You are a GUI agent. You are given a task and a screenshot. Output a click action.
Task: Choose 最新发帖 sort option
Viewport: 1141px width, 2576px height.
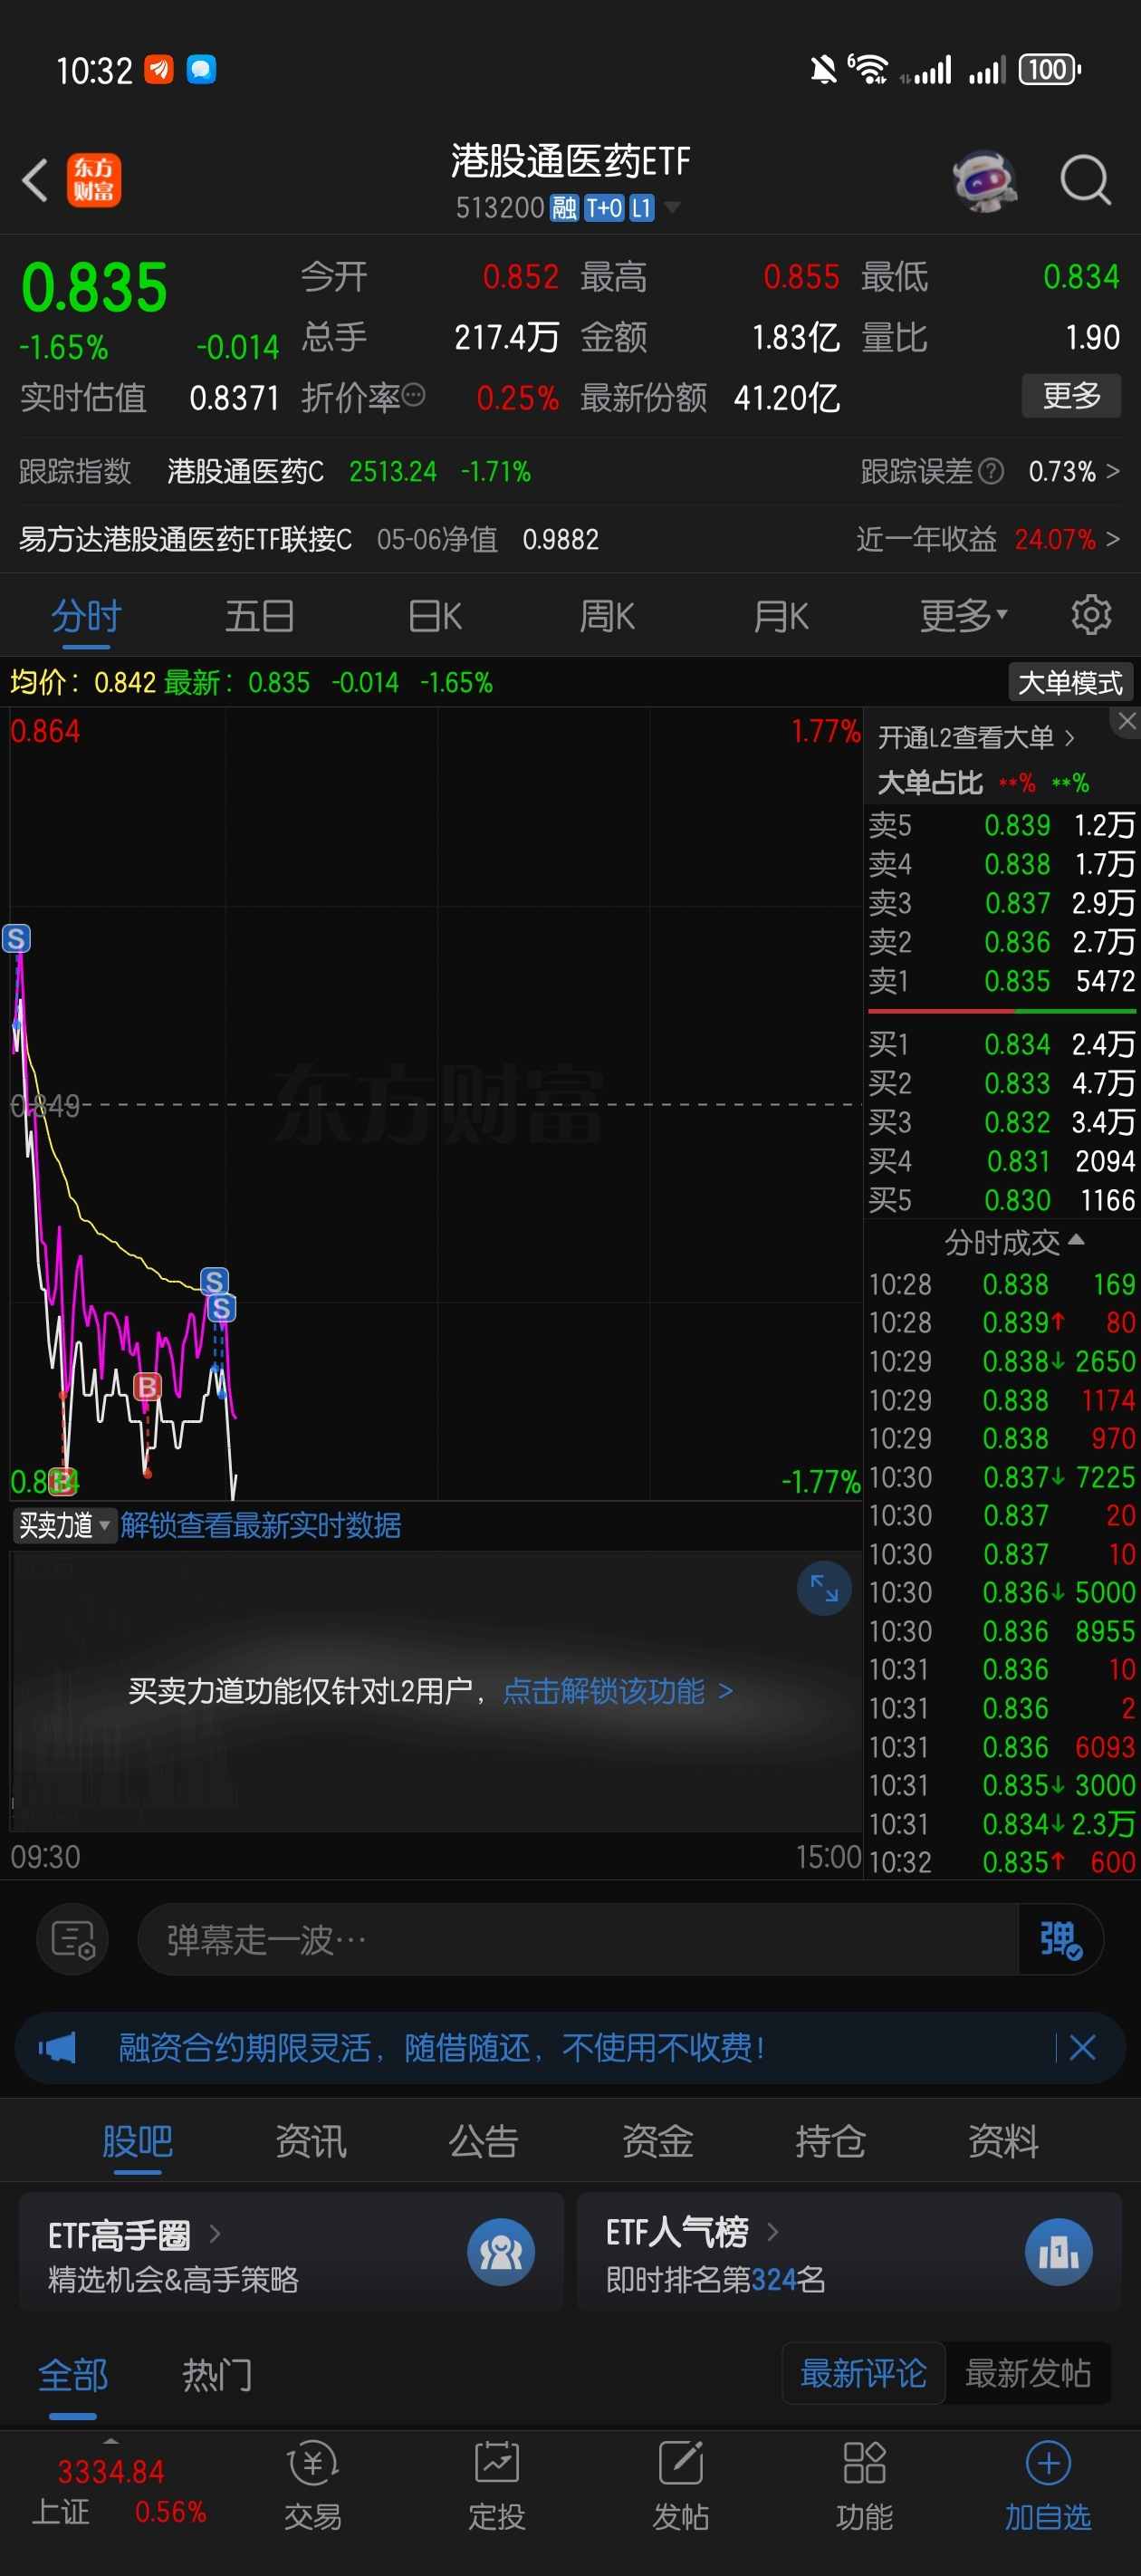[x=1028, y=2373]
